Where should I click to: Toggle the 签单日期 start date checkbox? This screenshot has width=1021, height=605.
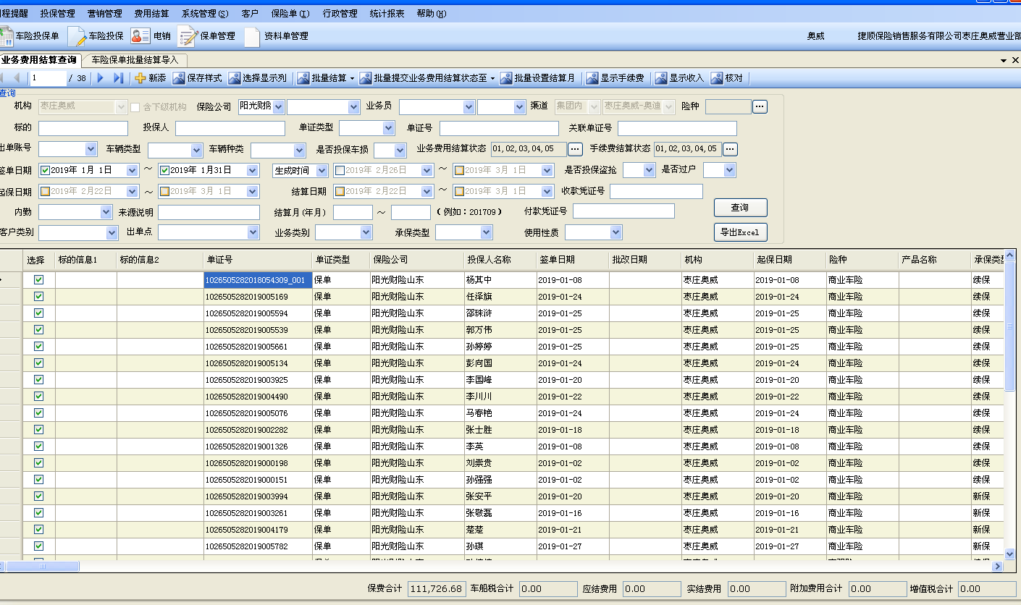coord(46,171)
